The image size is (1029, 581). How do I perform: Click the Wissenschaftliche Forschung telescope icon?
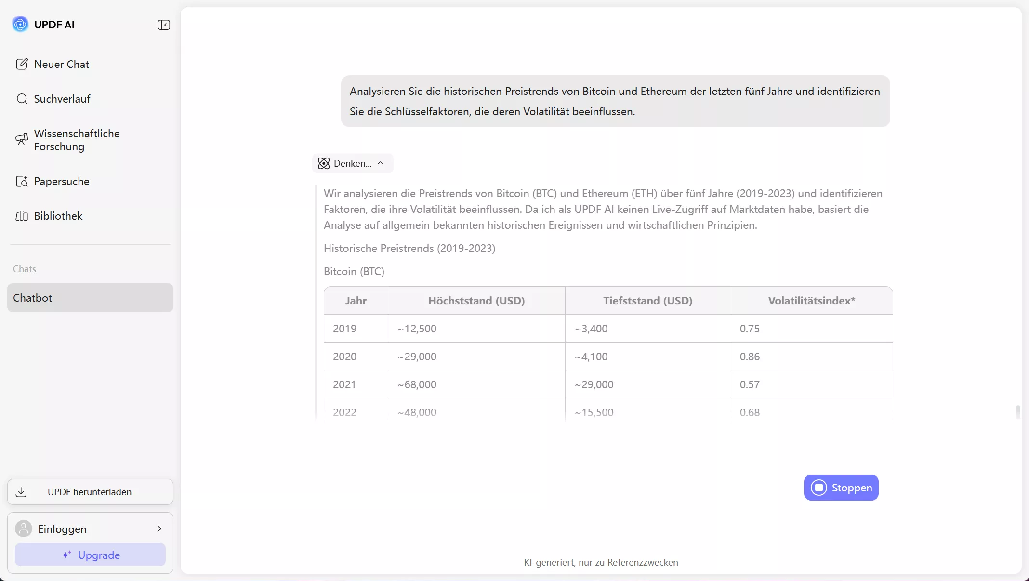[22, 140]
